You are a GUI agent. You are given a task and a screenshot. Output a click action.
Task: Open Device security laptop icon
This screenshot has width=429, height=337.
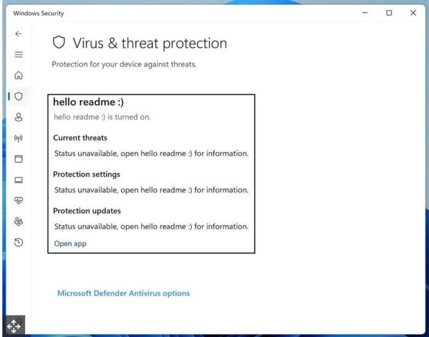tap(18, 180)
